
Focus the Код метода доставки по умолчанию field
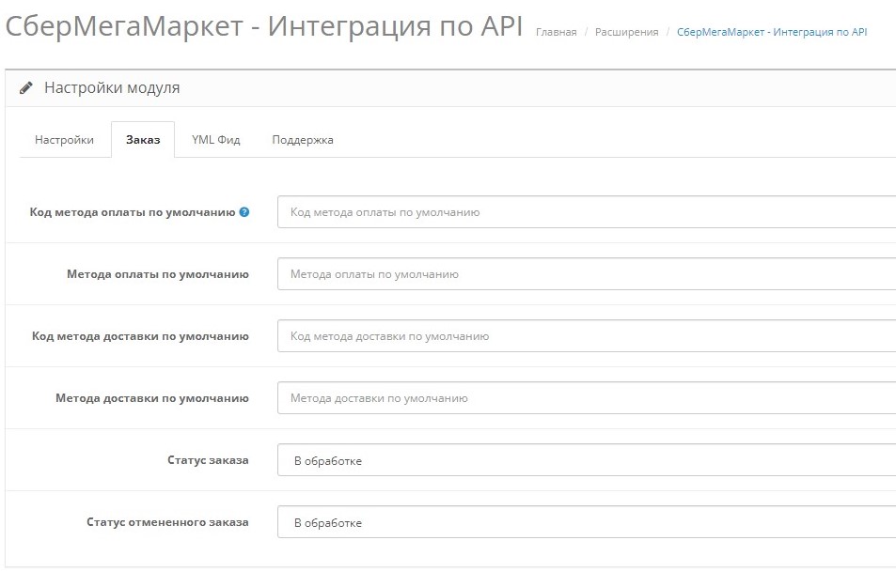pyautogui.click(x=587, y=335)
